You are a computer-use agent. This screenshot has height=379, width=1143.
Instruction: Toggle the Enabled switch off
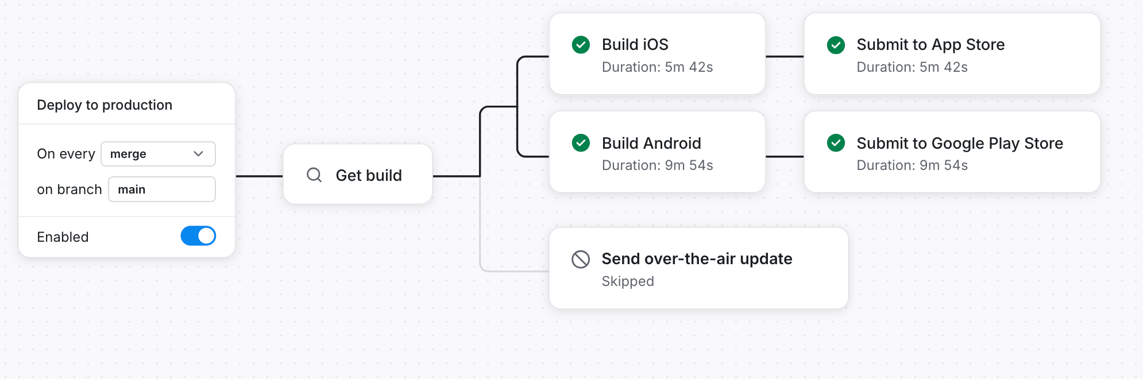(x=198, y=236)
